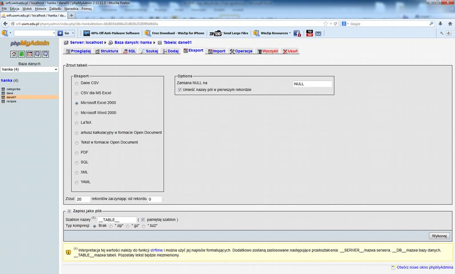Open the hanka (4) database dropdown
Screen dimensions: 455x274
tap(29, 69)
